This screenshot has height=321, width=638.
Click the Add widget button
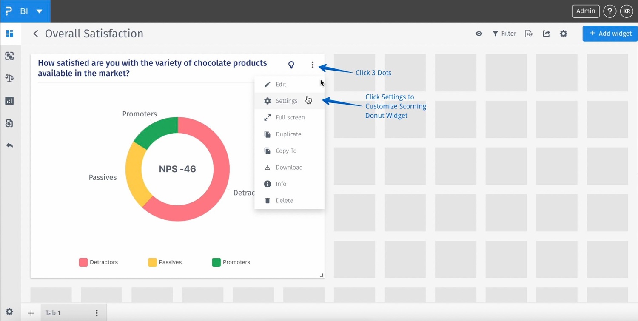(610, 34)
